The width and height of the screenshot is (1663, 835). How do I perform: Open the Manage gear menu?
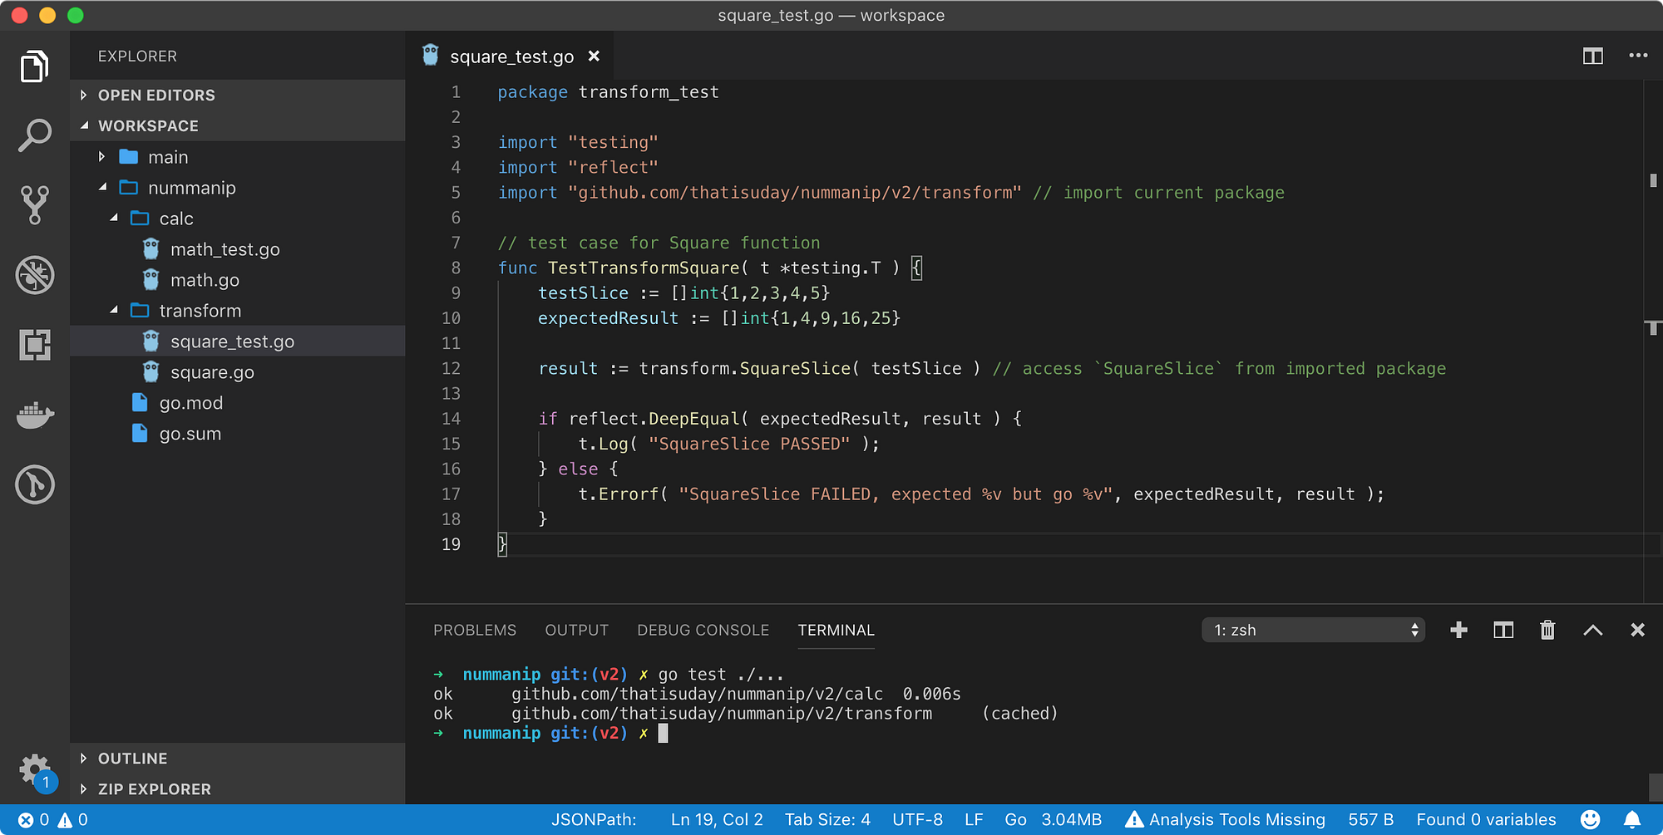34,769
